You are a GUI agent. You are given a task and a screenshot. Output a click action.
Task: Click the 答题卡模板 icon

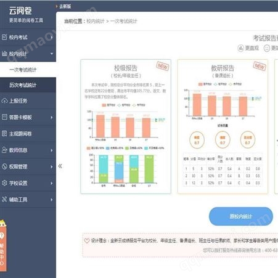tap(4, 117)
